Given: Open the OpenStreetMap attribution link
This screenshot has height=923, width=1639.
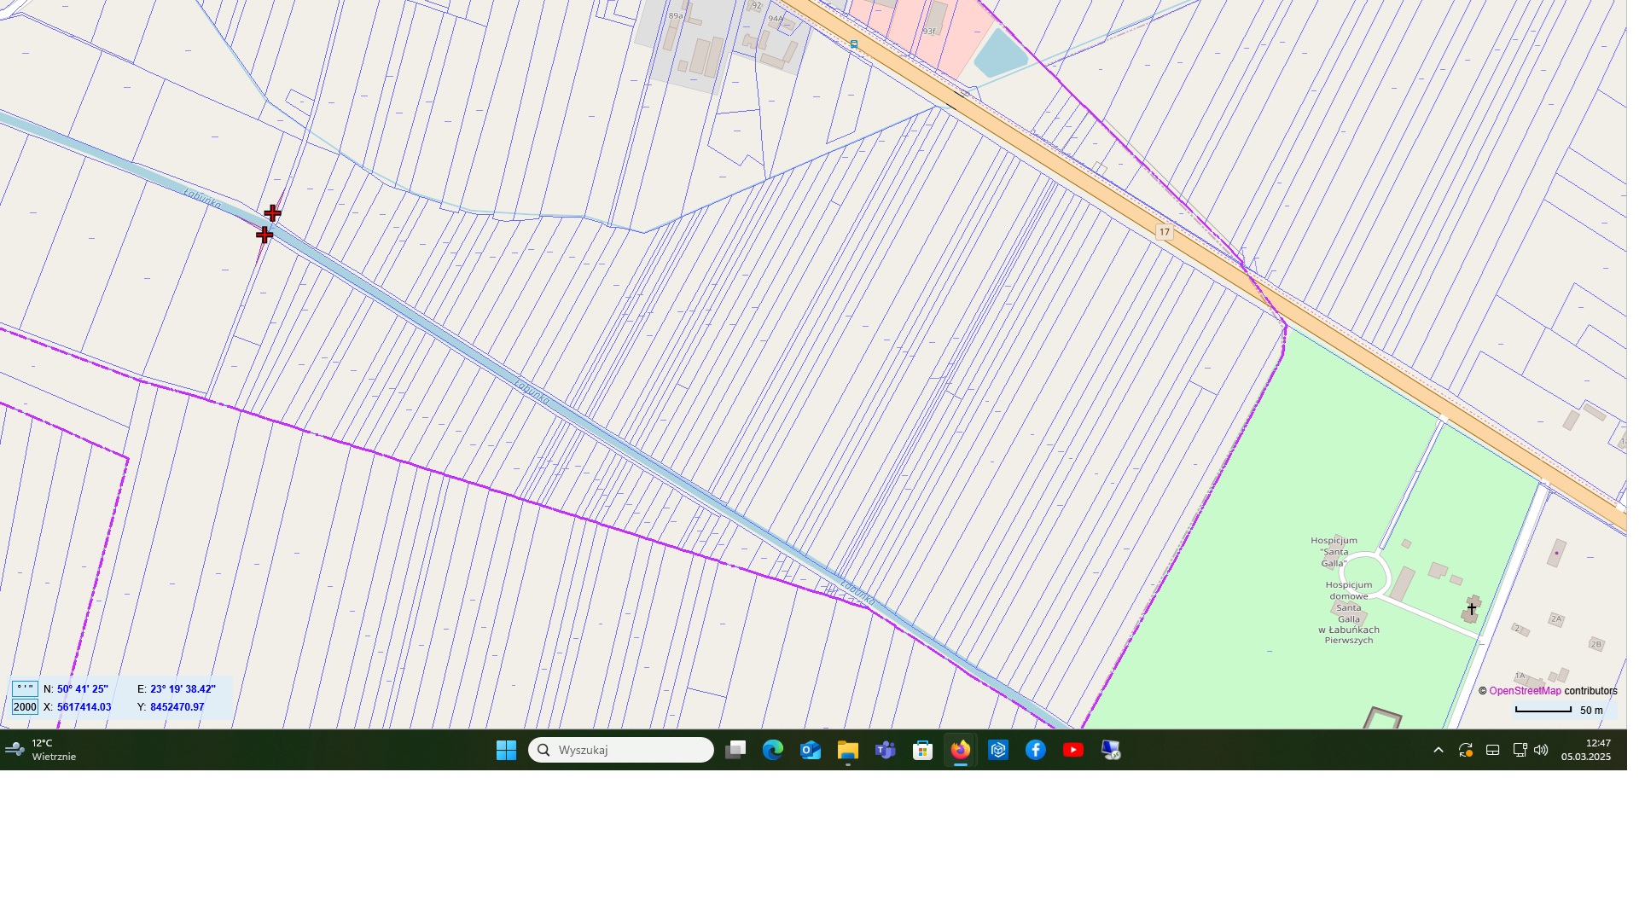Looking at the screenshot, I should coord(1525,691).
